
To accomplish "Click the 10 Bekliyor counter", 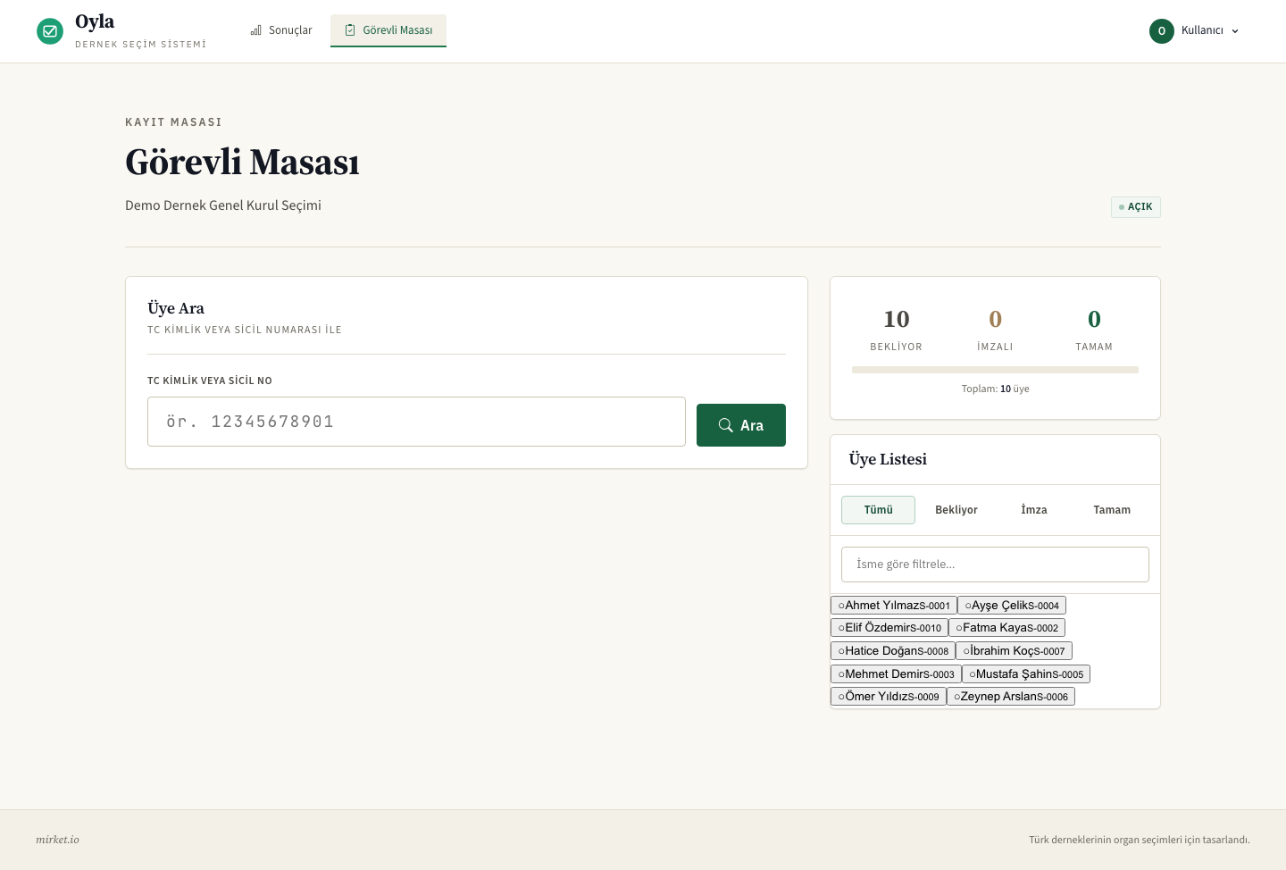I will [x=897, y=329].
